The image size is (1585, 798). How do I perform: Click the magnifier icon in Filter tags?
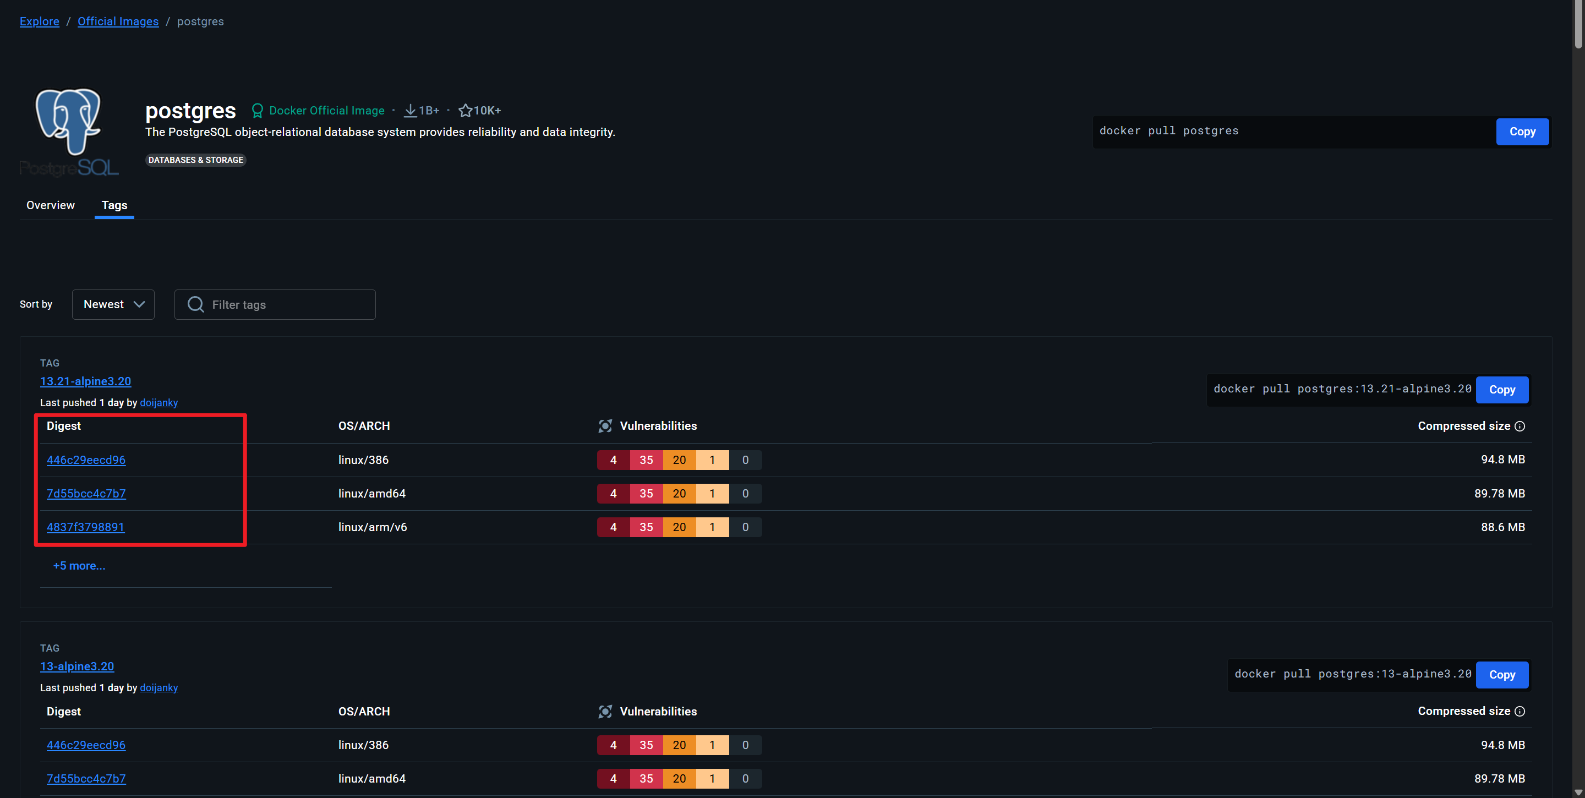coord(196,304)
